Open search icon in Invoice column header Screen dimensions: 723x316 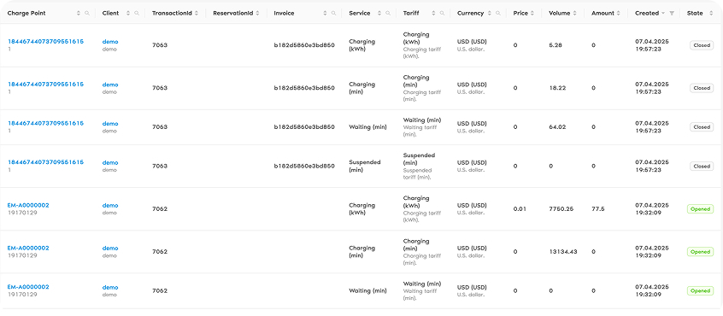tap(333, 14)
